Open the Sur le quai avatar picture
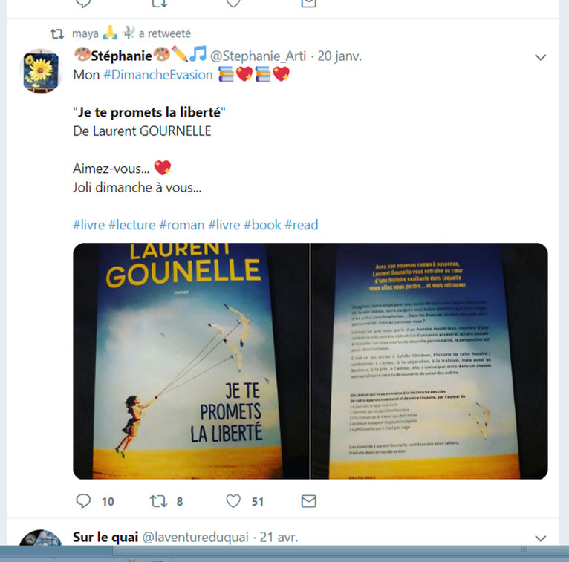569x562 pixels. (x=41, y=538)
